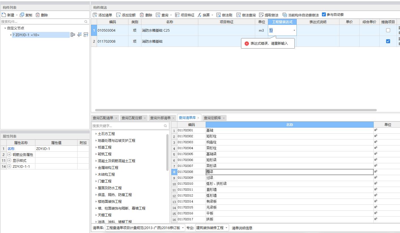
Task: Expand the 钢筋业务属性 property group
Action: 9,154
